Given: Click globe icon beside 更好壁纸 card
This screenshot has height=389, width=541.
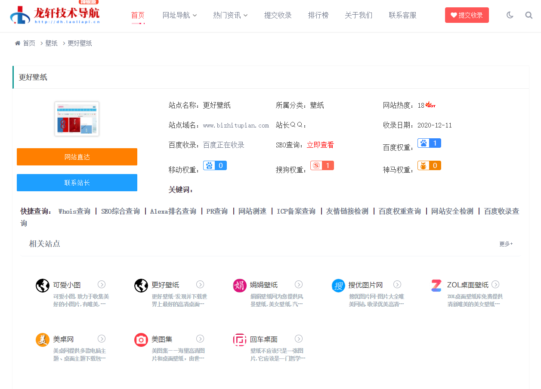Looking at the screenshot, I should (x=141, y=285).
